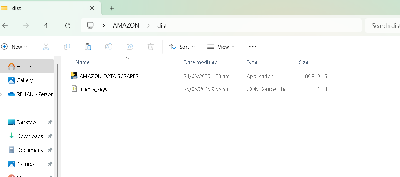The height and width of the screenshot is (177, 400).
Task: Click the Delete trash icon
Action: click(x=151, y=47)
